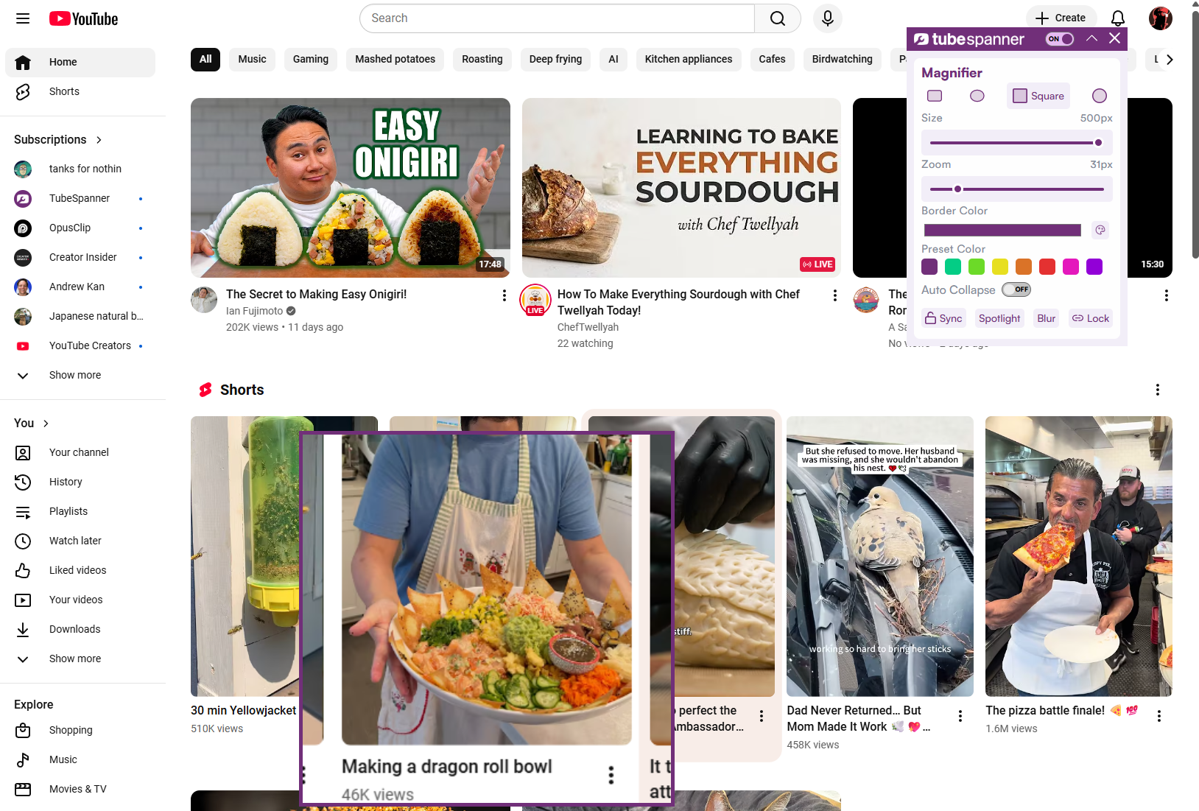Click the voice search microphone icon
This screenshot has width=1199, height=811.
pyautogui.click(x=828, y=18)
